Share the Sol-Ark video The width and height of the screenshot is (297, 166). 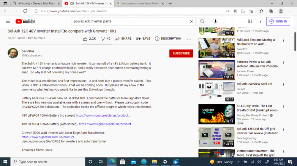(123, 39)
